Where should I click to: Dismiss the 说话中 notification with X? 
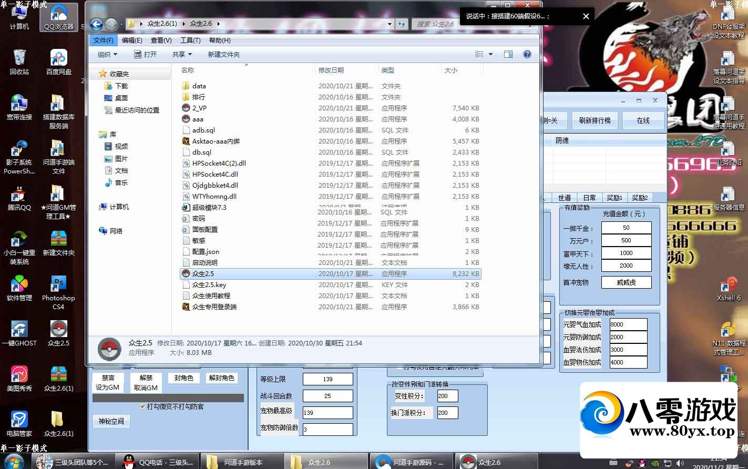[x=586, y=16]
